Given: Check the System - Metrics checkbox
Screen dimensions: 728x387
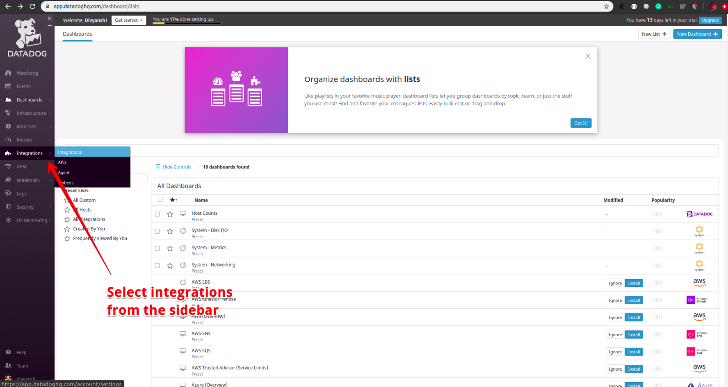Looking at the screenshot, I should click(x=157, y=248).
